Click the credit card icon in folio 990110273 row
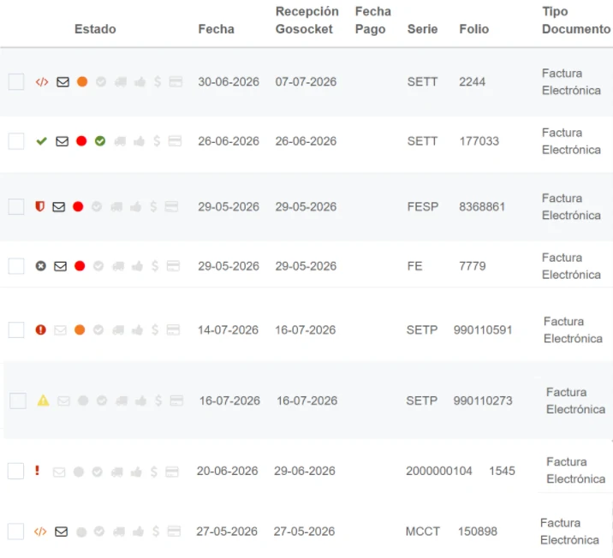Screen dimensions: 613x558 pos(176,401)
